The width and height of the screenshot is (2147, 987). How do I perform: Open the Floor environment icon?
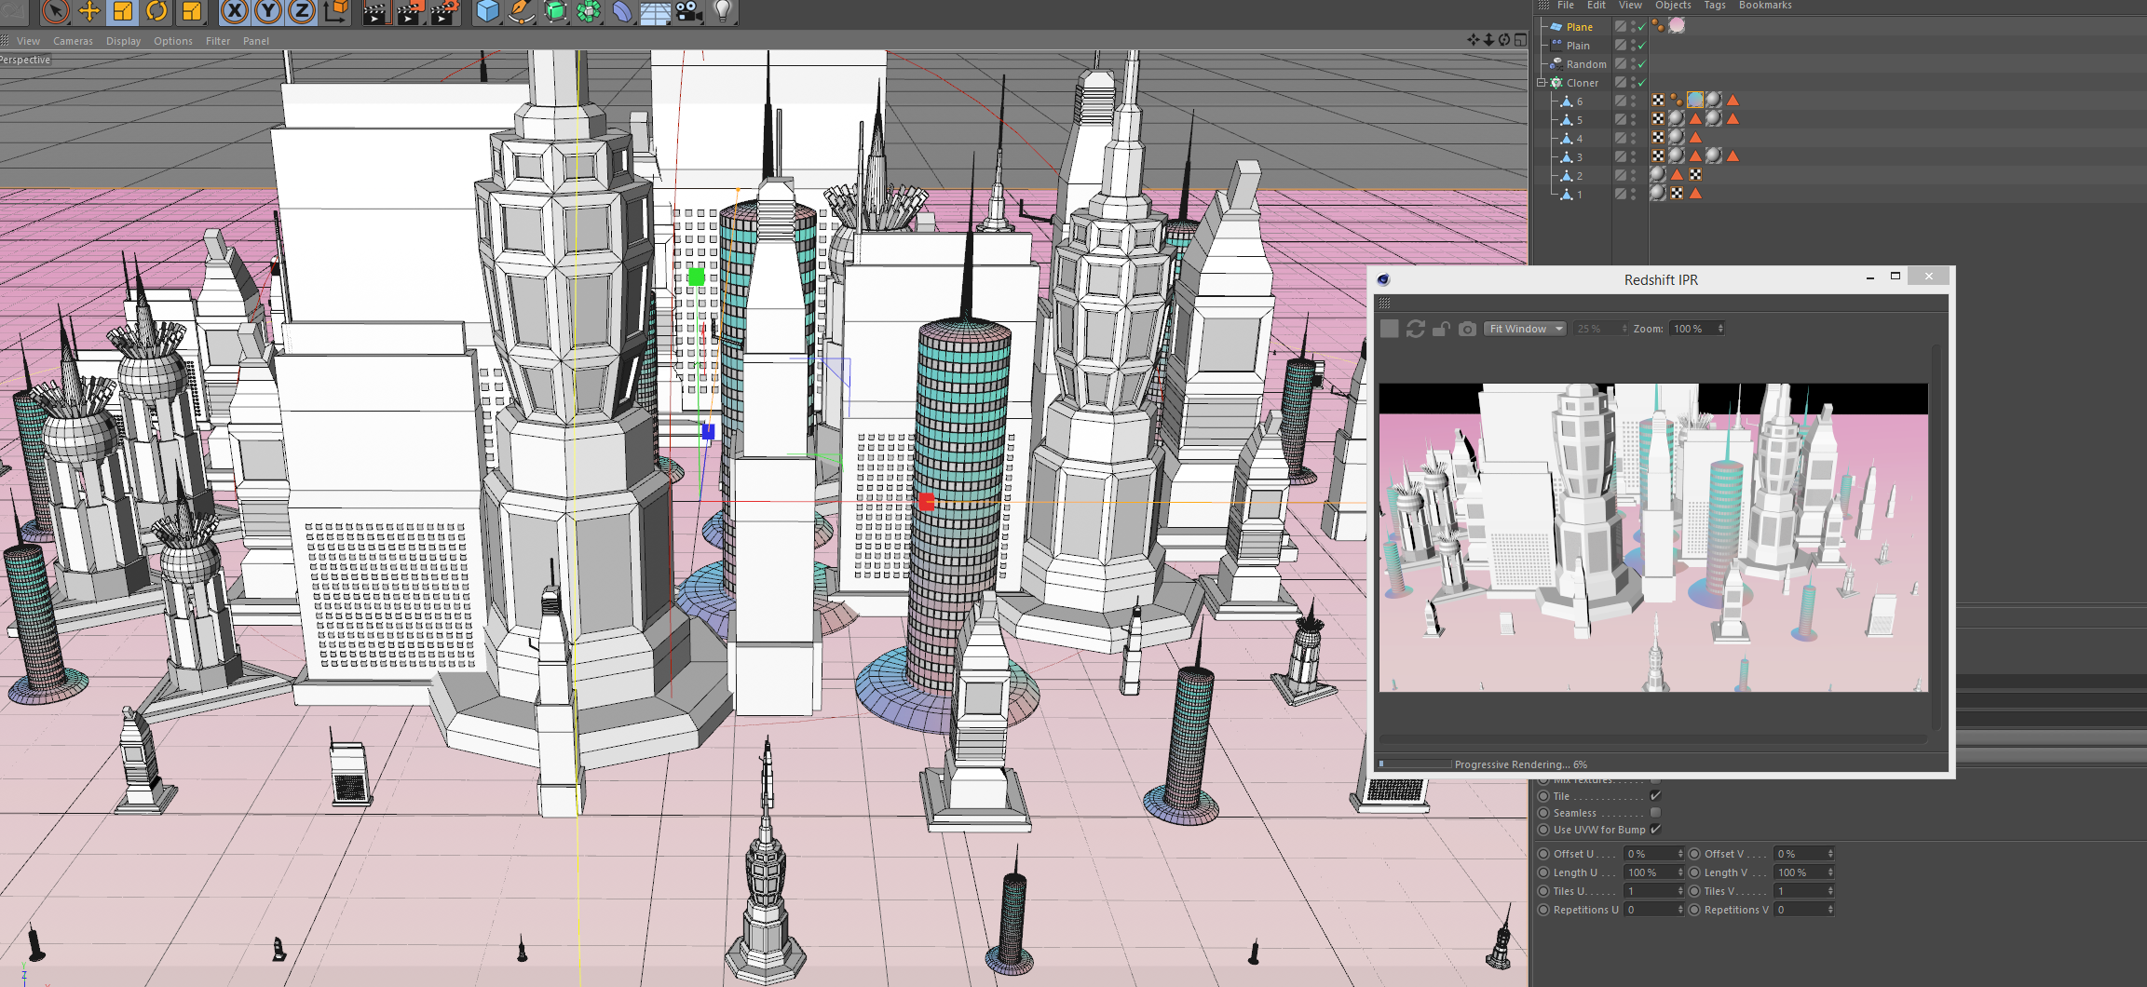click(x=656, y=11)
